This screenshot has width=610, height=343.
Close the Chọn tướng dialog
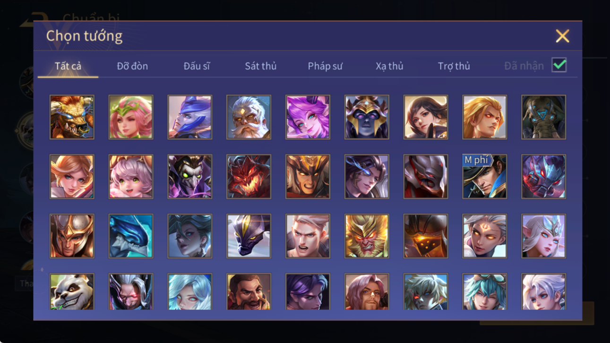click(x=562, y=36)
